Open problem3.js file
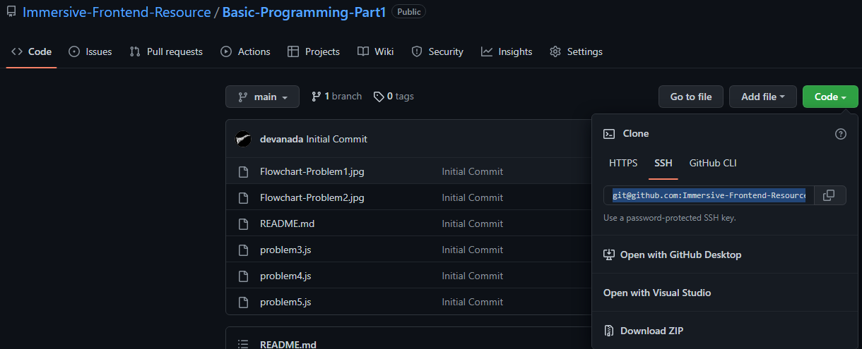The image size is (862, 349). (x=285, y=250)
